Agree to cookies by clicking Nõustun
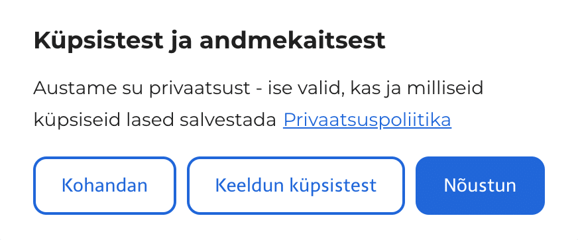 [480, 186]
